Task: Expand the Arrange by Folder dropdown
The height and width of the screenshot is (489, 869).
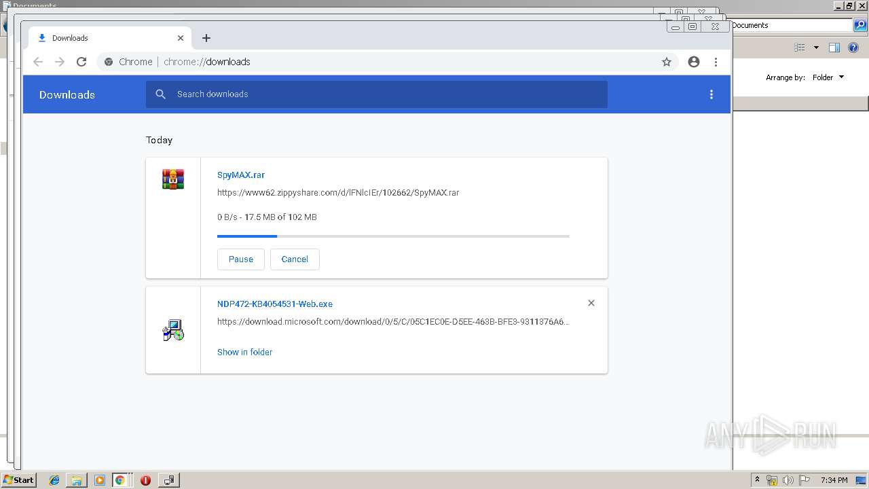Action: tap(828, 77)
